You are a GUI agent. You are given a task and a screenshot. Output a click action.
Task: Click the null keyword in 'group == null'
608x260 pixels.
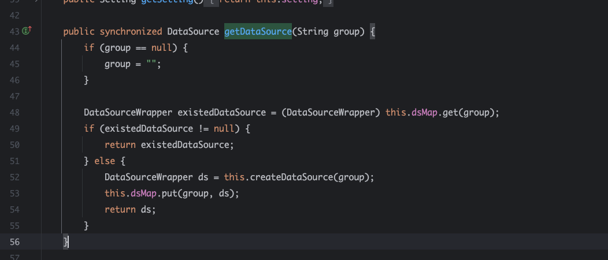point(169,47)
